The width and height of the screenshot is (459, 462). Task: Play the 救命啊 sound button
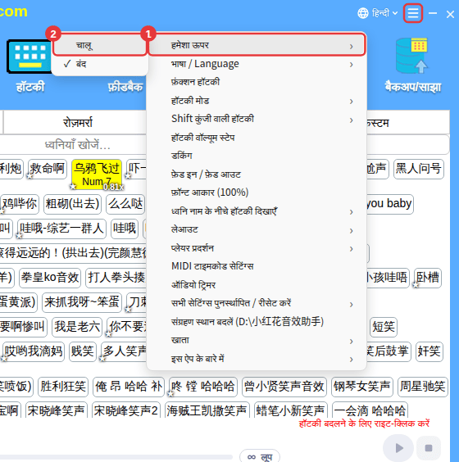48,169
